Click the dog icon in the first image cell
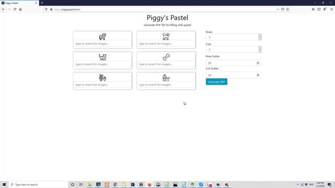The image size is (335, 188). point(103,37)
